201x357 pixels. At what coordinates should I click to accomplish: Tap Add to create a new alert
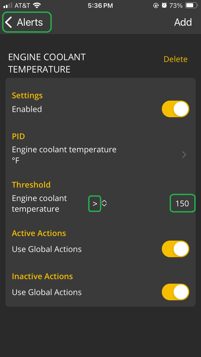pyautogui.click(x=183, y=22)
